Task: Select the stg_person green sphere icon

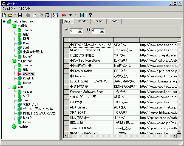Action: pos(14,61)
